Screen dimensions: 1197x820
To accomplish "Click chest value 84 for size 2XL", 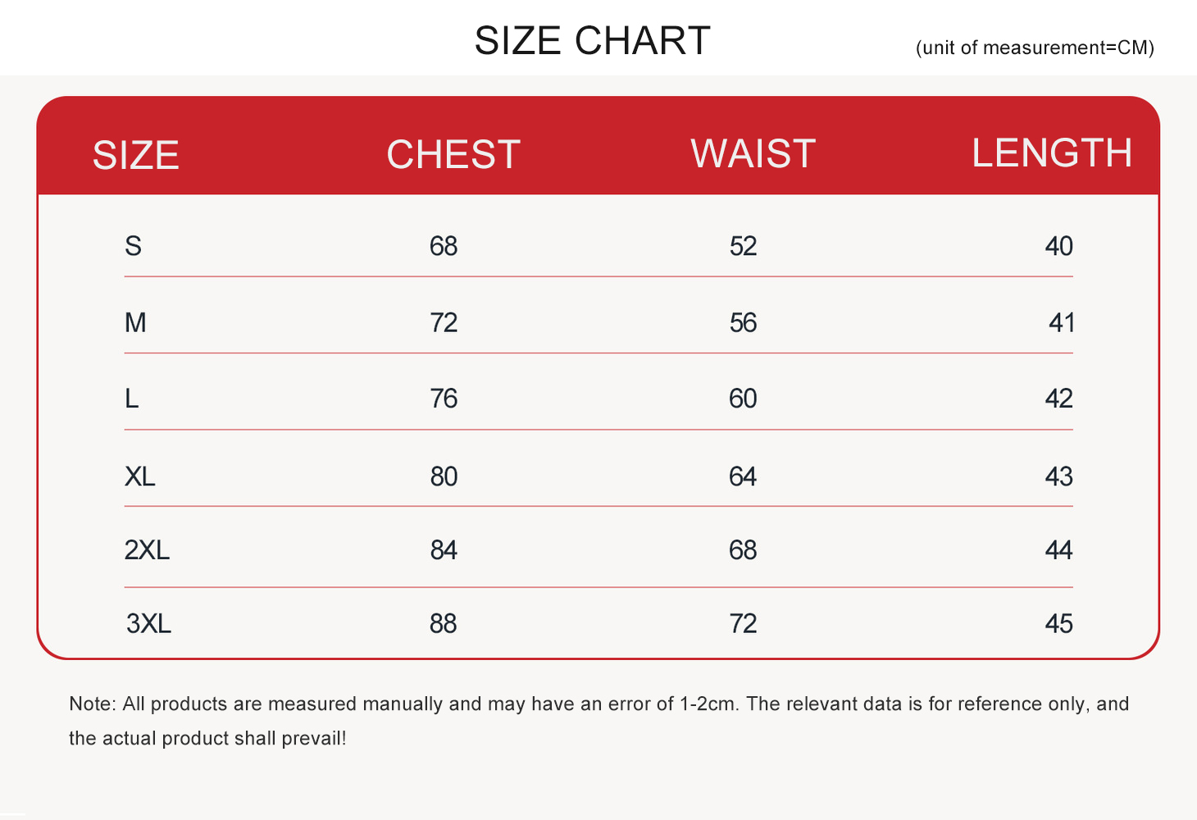I will 444,549.
